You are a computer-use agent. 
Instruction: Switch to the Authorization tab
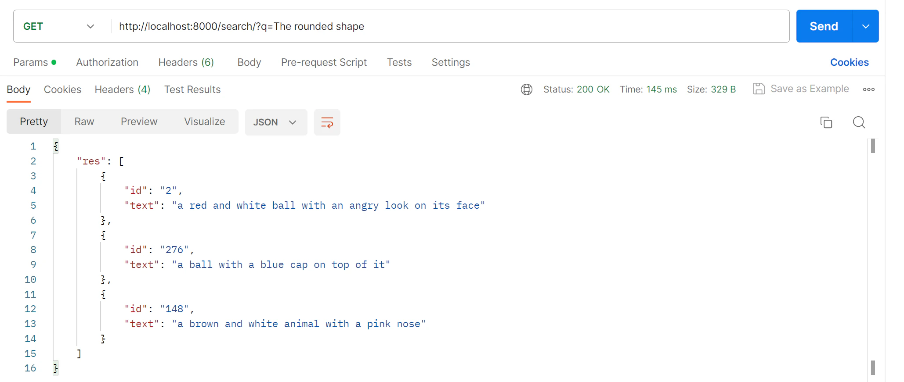[107, 62]
